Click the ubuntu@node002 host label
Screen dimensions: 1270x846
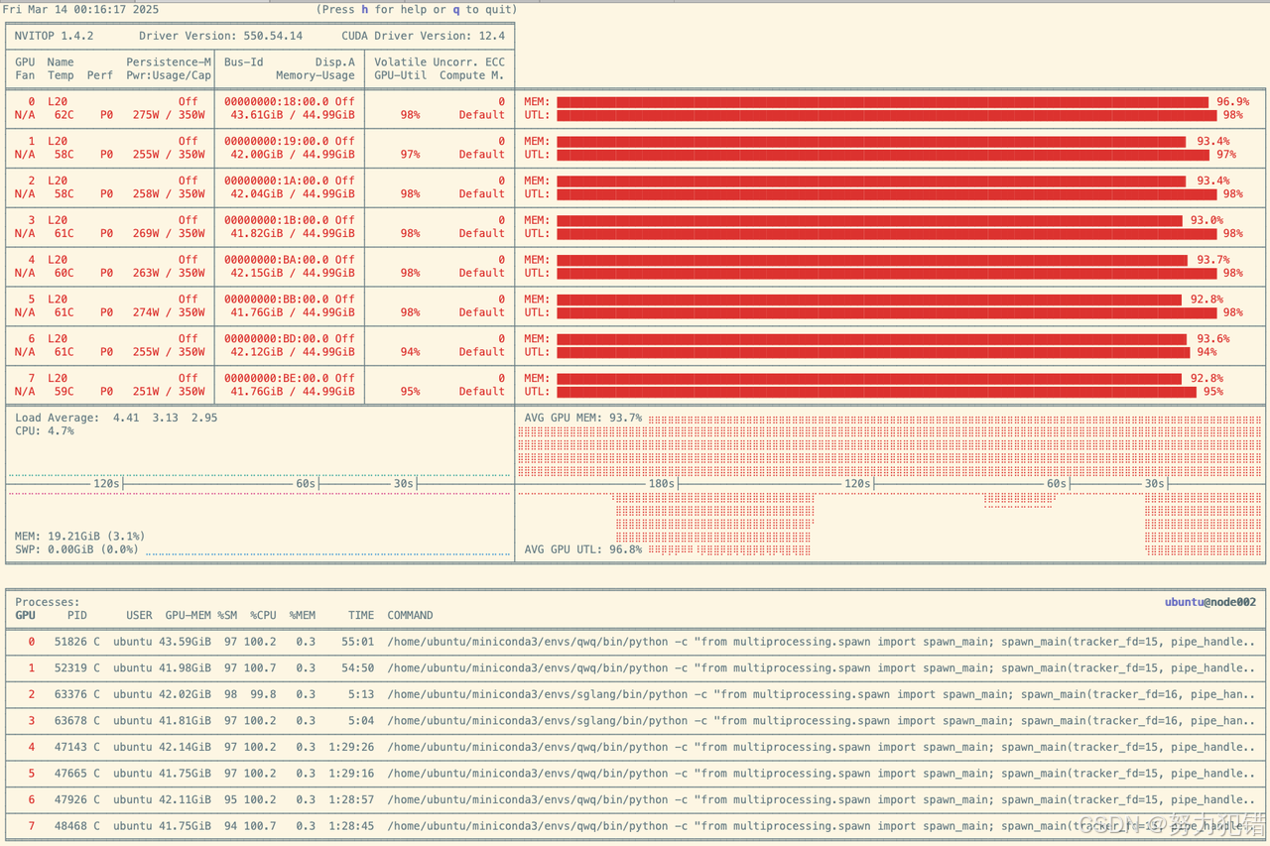click(1210, 602)
